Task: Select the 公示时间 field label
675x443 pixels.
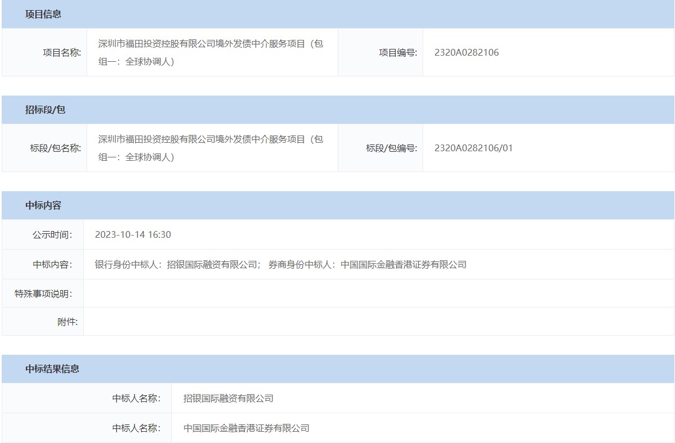Action: pos(52,234)
